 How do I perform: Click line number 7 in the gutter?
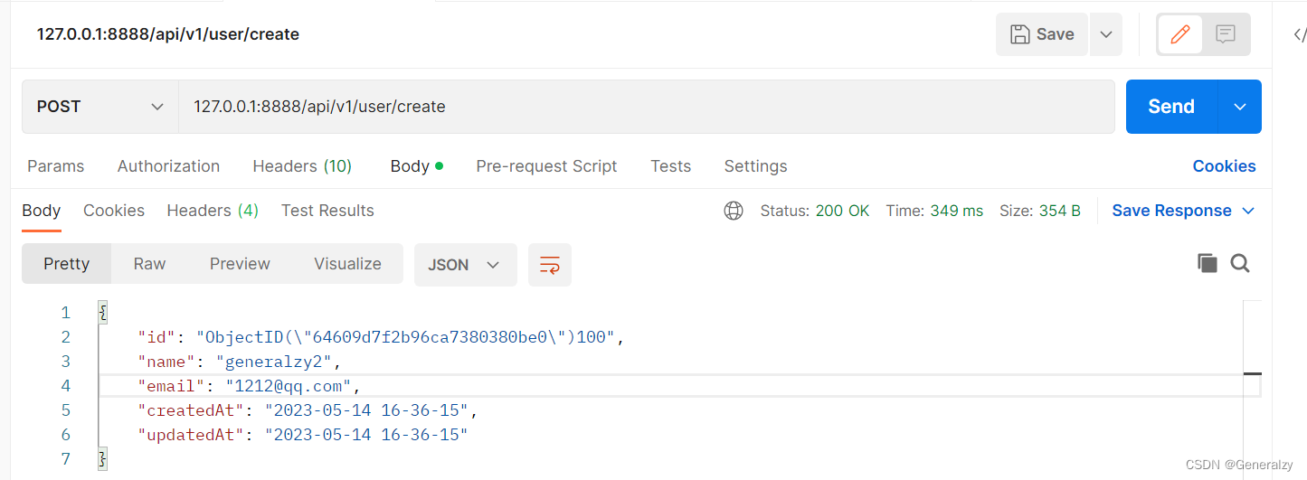[65, 459]
